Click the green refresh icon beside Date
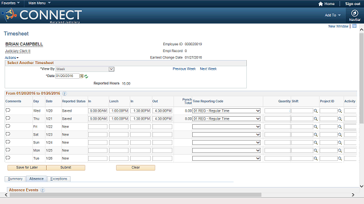Screen dimensions: 364x204 86,76
